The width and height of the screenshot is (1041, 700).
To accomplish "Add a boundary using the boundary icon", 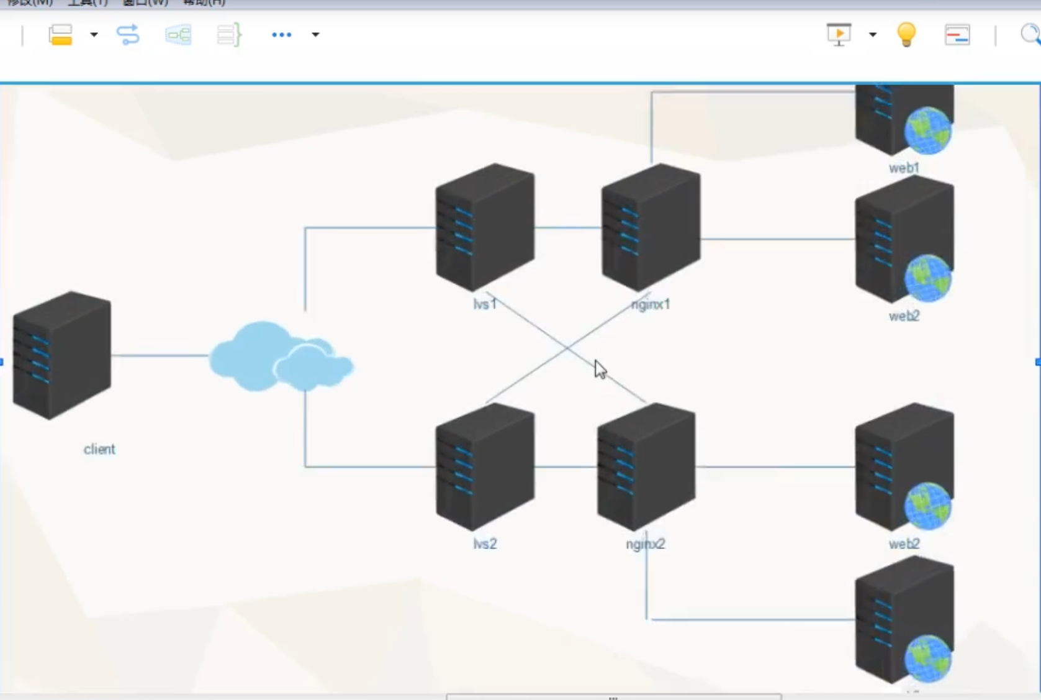I will tap(178, 35).
